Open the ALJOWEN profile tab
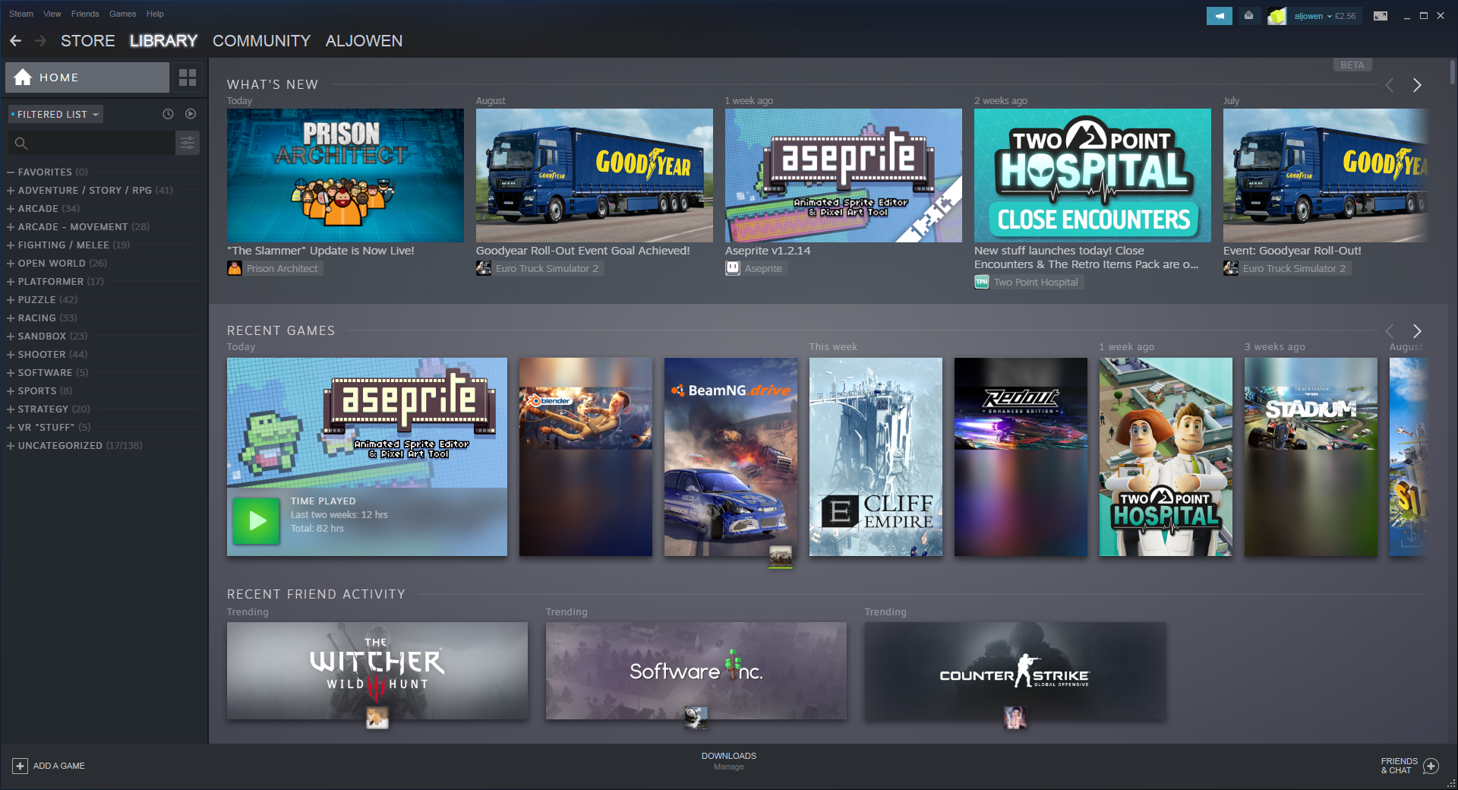Image resolution: width=1458 pixels, height=790 pixels. pyautogui.click(x=364, y=41)
